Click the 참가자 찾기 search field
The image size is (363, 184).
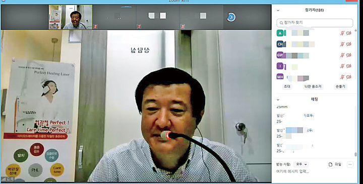[315, 23]
